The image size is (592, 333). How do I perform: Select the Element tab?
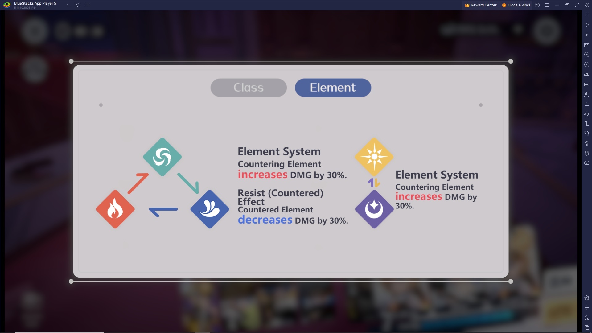pos(333,87)
